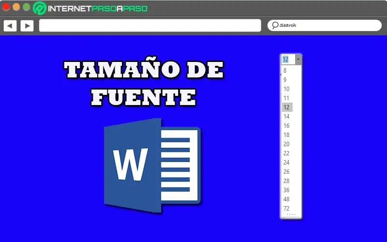387x242 pixels.
Task: Click inside the Search field
Action: [324, 25]
